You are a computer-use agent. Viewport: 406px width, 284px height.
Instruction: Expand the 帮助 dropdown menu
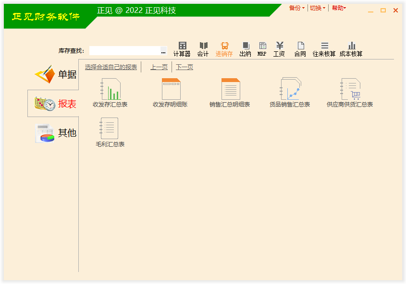[339, 8]
